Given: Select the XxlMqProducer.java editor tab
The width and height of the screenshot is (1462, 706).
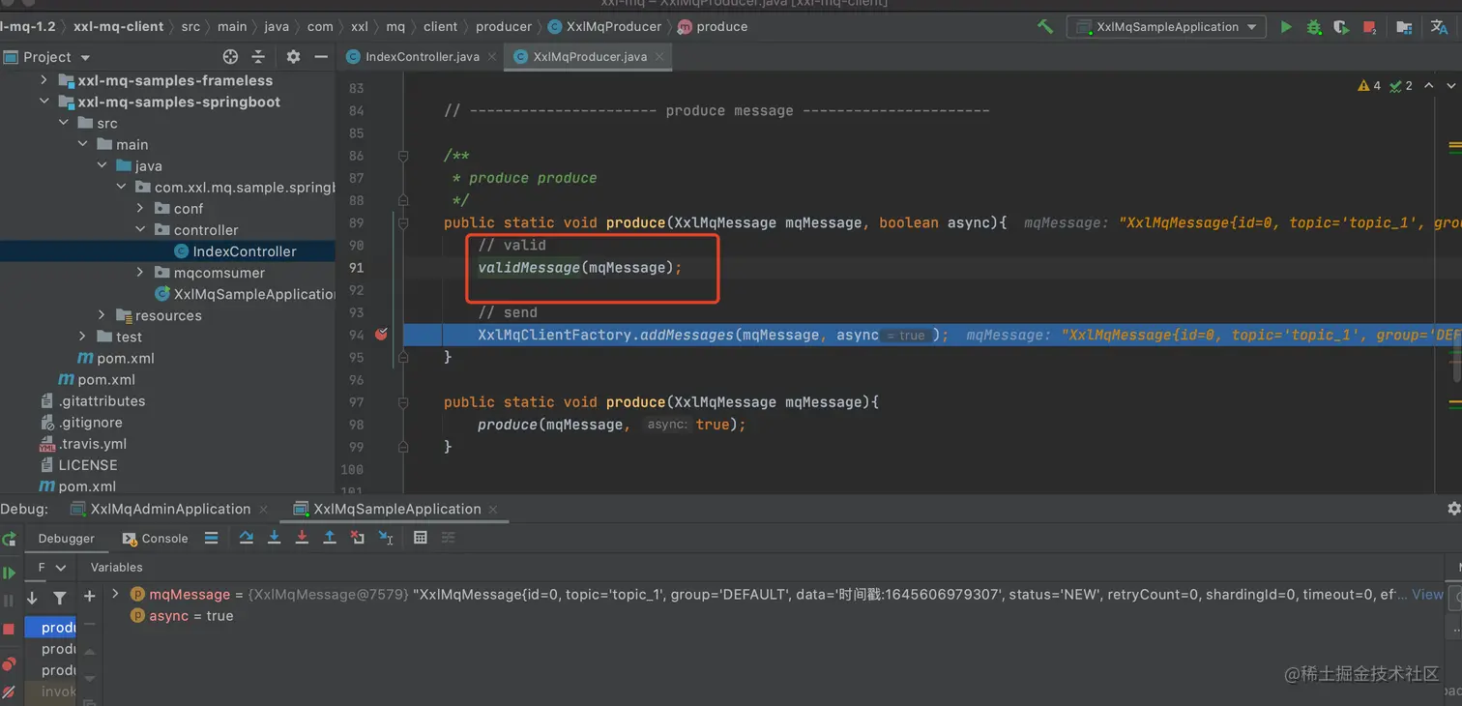Looking at the screenshot, I should pyautogui.click(x=590, y=57).
